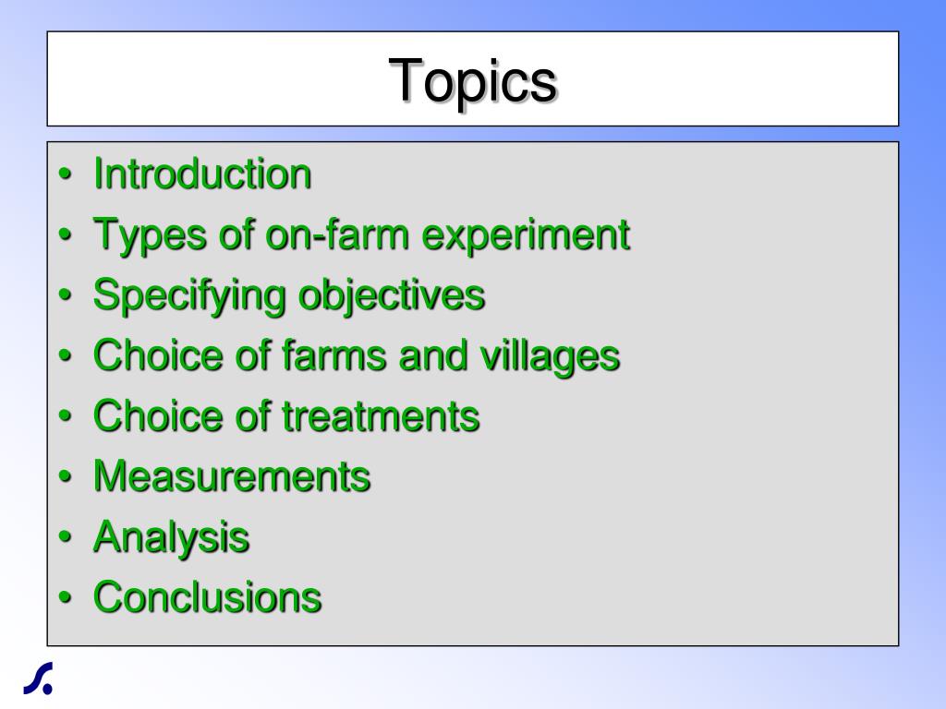
Task: Click the Analysis bullet text
Action: (x=171, y=538)
